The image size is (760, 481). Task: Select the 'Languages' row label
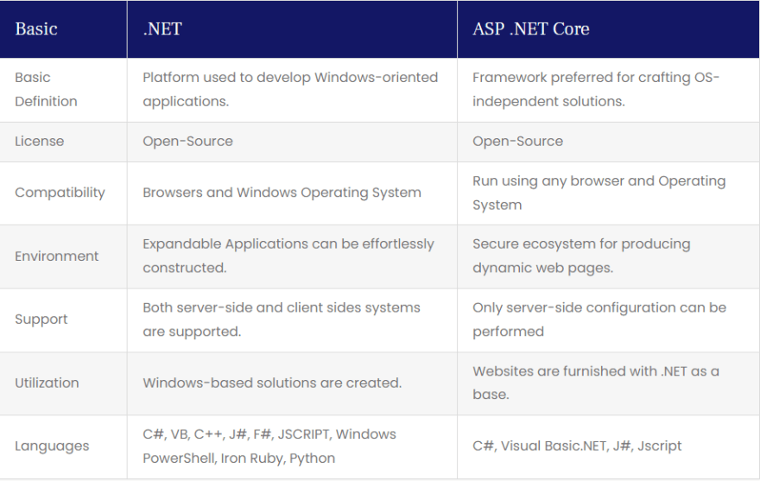[x=52, y=446]
